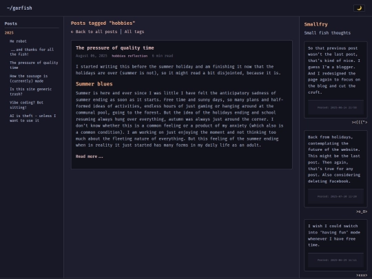Screen dimensions: 372x279
Task: Toggle the dark mode moon switch
Action: click(x=359, y=8)
